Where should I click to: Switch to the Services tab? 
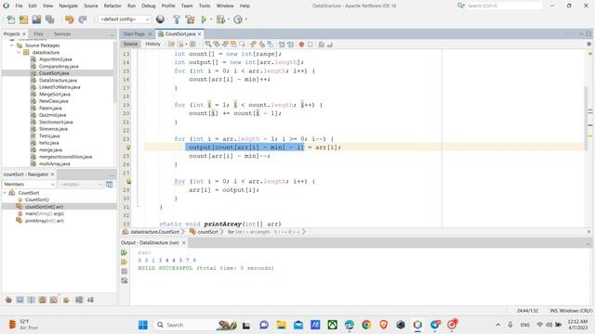[62, 33]
